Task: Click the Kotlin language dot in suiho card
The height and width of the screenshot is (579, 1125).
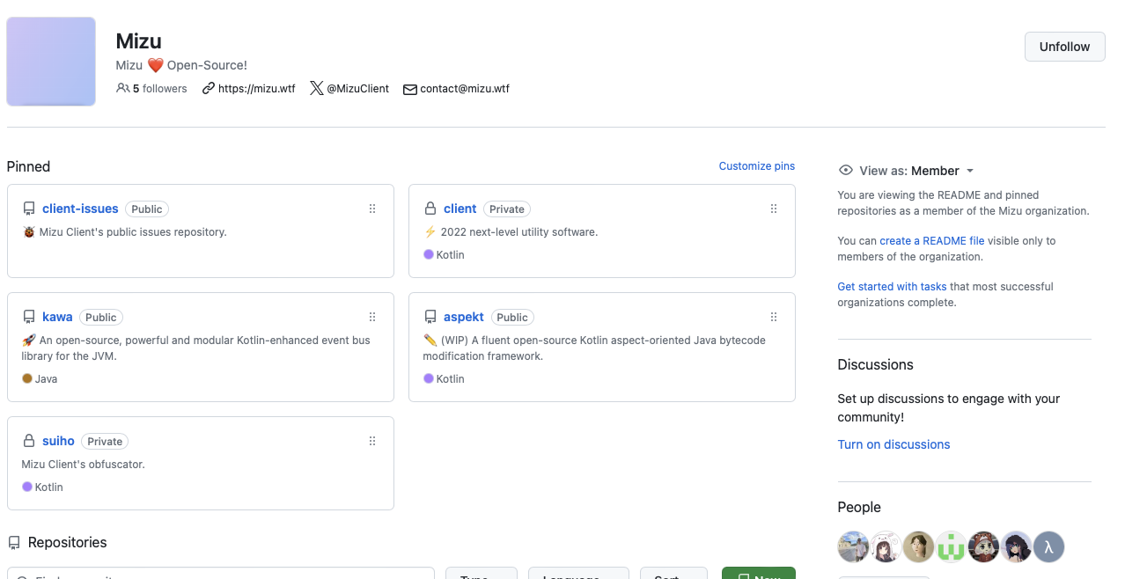Action: pos(27,487)
